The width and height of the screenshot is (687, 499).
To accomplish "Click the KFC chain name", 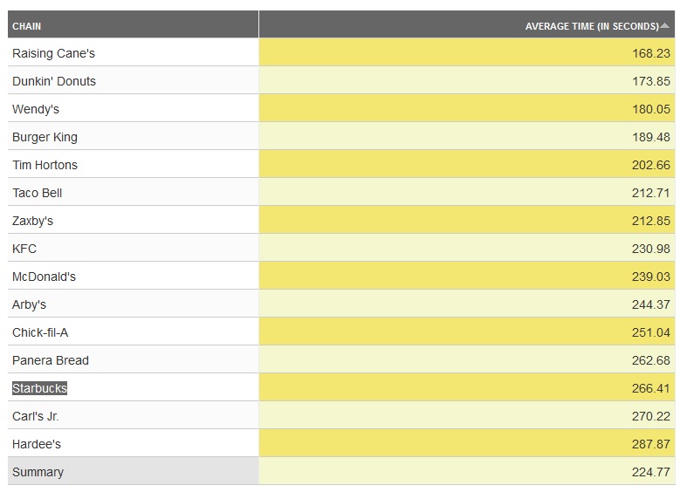I will pyautogui.click(x=24, y=249).
